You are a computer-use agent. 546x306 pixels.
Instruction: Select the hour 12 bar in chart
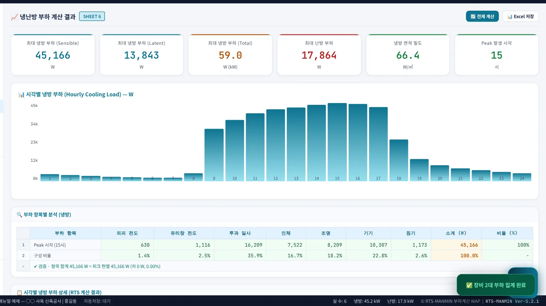(x=276, y=145)
